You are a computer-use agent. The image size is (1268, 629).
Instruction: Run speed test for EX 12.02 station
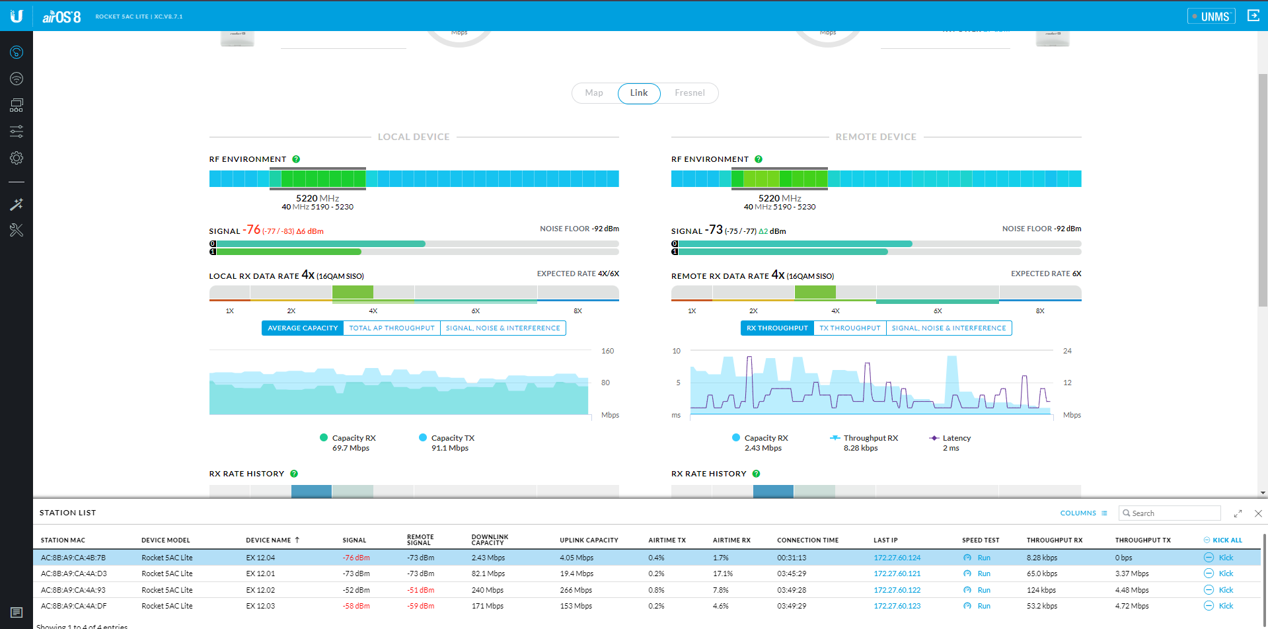tap(977, 590)
